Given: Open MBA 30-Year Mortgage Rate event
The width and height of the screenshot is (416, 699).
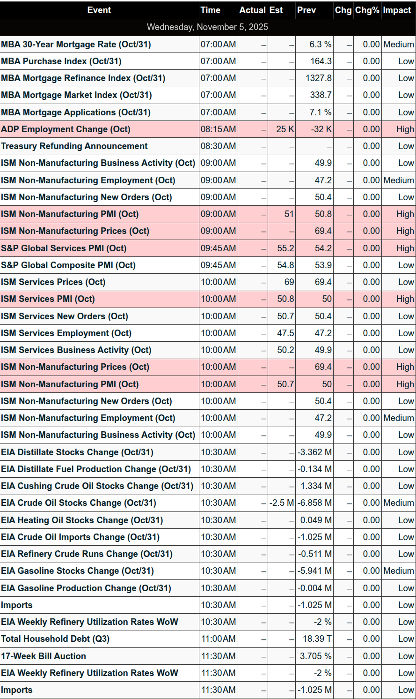Looking at the screenshot, I should (x=76, y=45).
